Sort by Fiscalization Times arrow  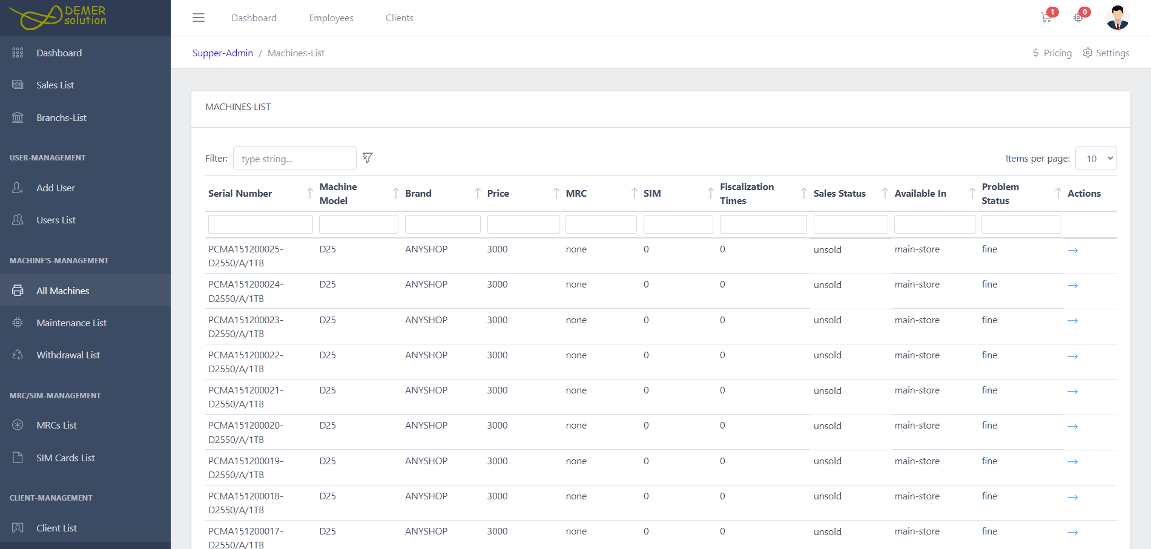pyautogui.click(x=804, y=194)
